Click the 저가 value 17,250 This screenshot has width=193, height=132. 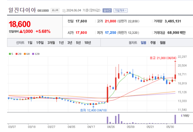click(x=110, y=33)
